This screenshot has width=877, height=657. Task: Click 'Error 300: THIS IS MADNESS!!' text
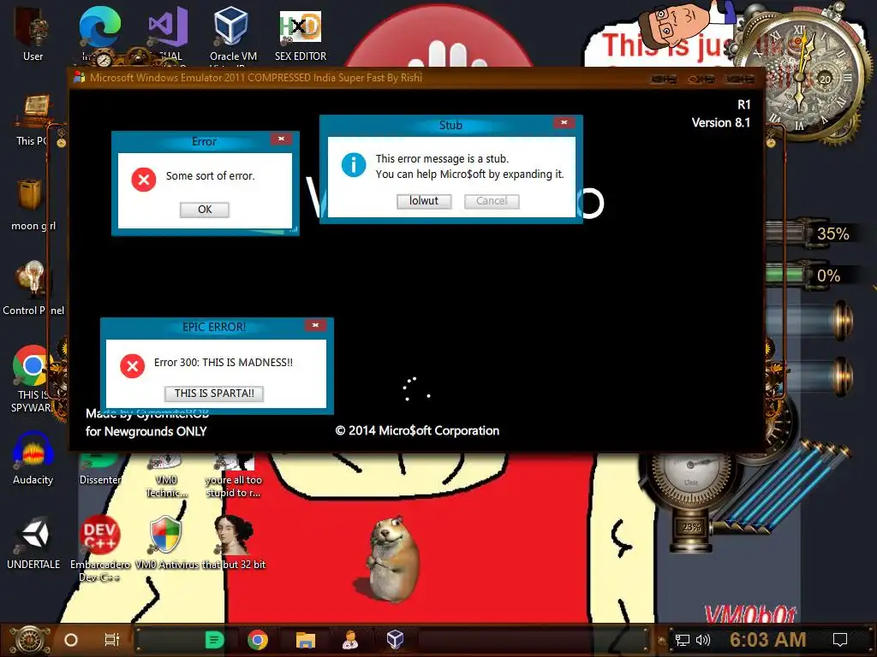[x=224, y=363]
